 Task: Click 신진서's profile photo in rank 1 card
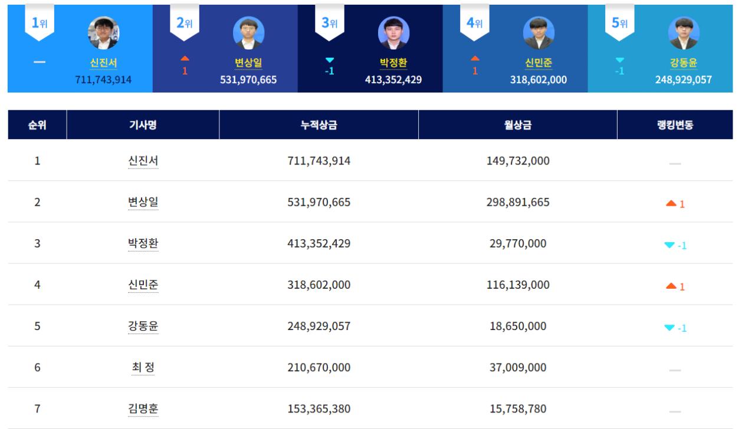(103, 32)
